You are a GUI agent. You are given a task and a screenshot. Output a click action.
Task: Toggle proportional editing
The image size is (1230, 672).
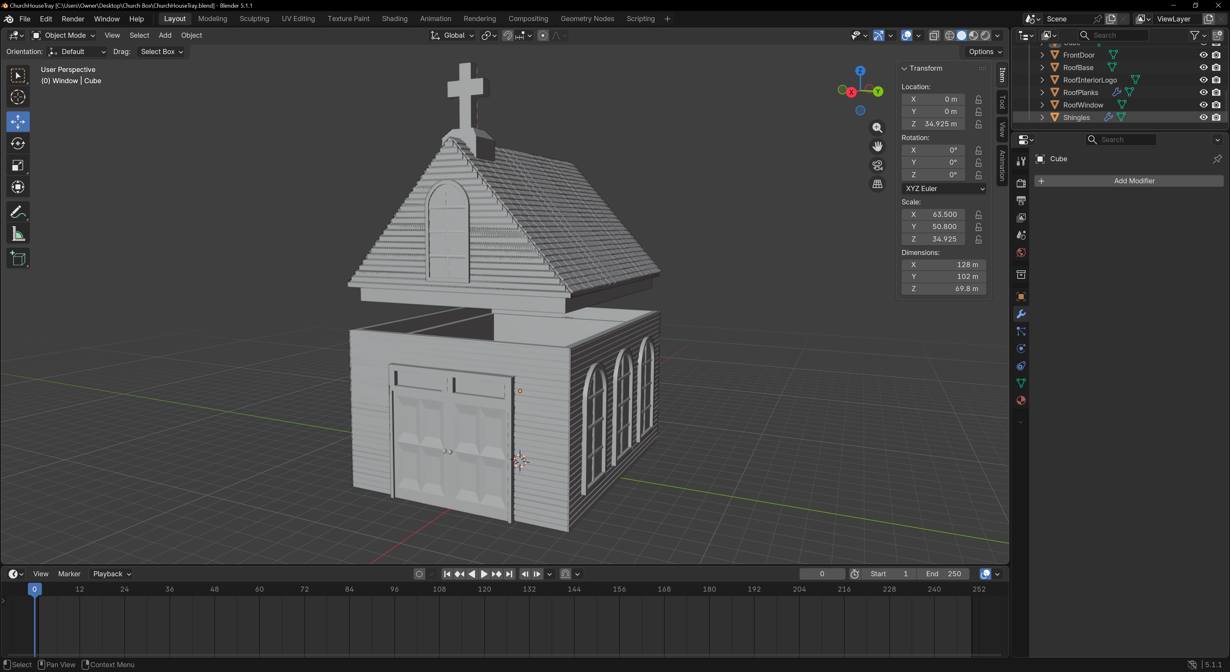[x=543, y=35]
